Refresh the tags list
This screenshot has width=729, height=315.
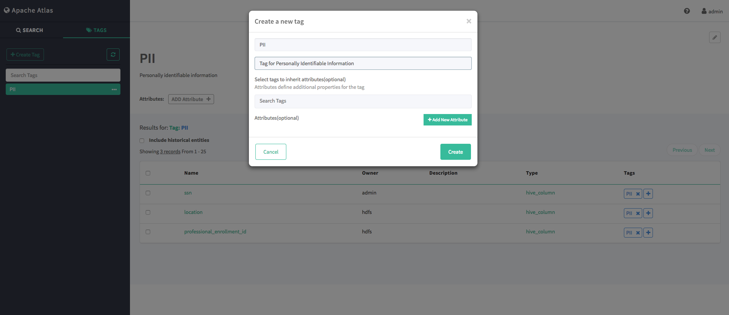(x=113, y=55)
